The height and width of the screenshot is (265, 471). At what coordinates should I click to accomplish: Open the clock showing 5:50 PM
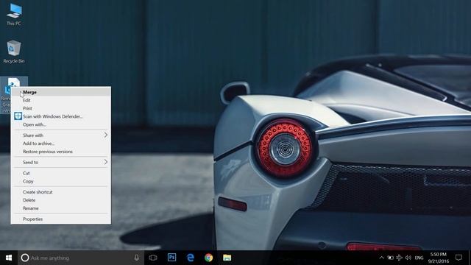tap(439, 258)
